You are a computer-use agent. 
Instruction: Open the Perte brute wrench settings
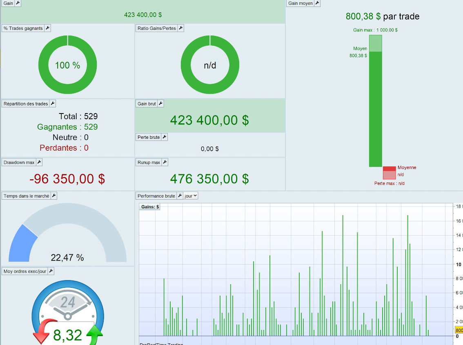coord(165,137)
